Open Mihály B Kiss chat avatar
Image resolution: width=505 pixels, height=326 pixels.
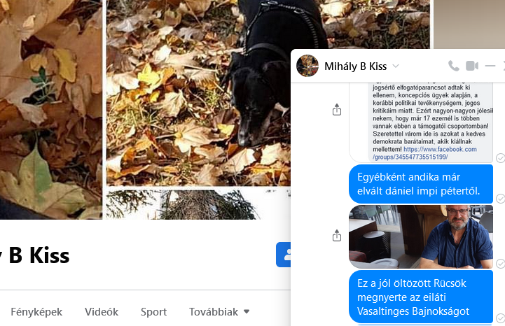tap(307, 66)
